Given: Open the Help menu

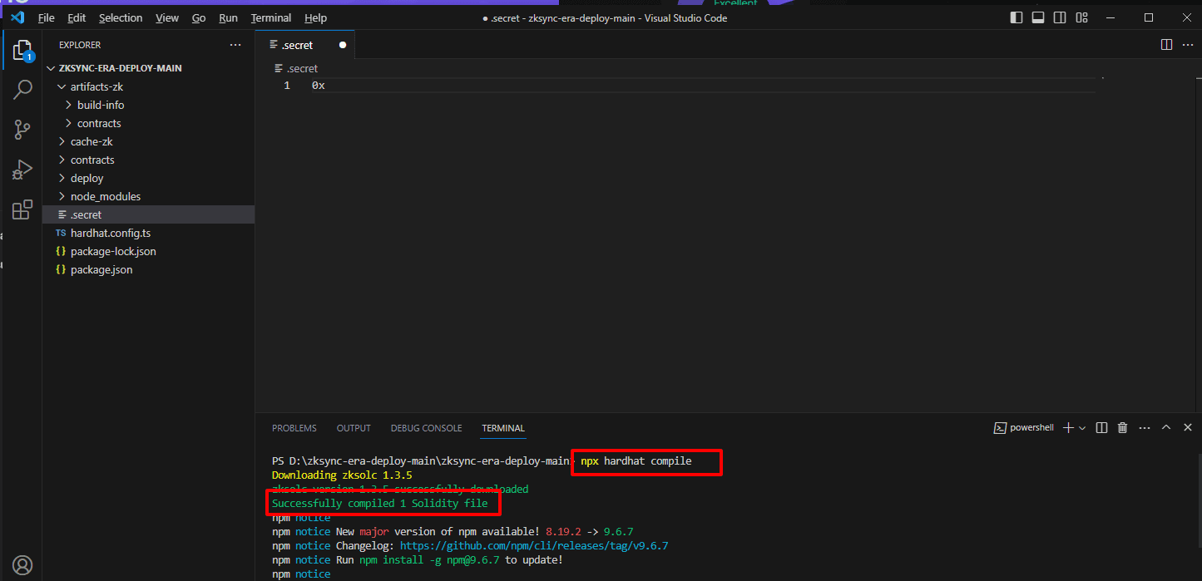Looking at the screenshot, I should coord(315,17).
